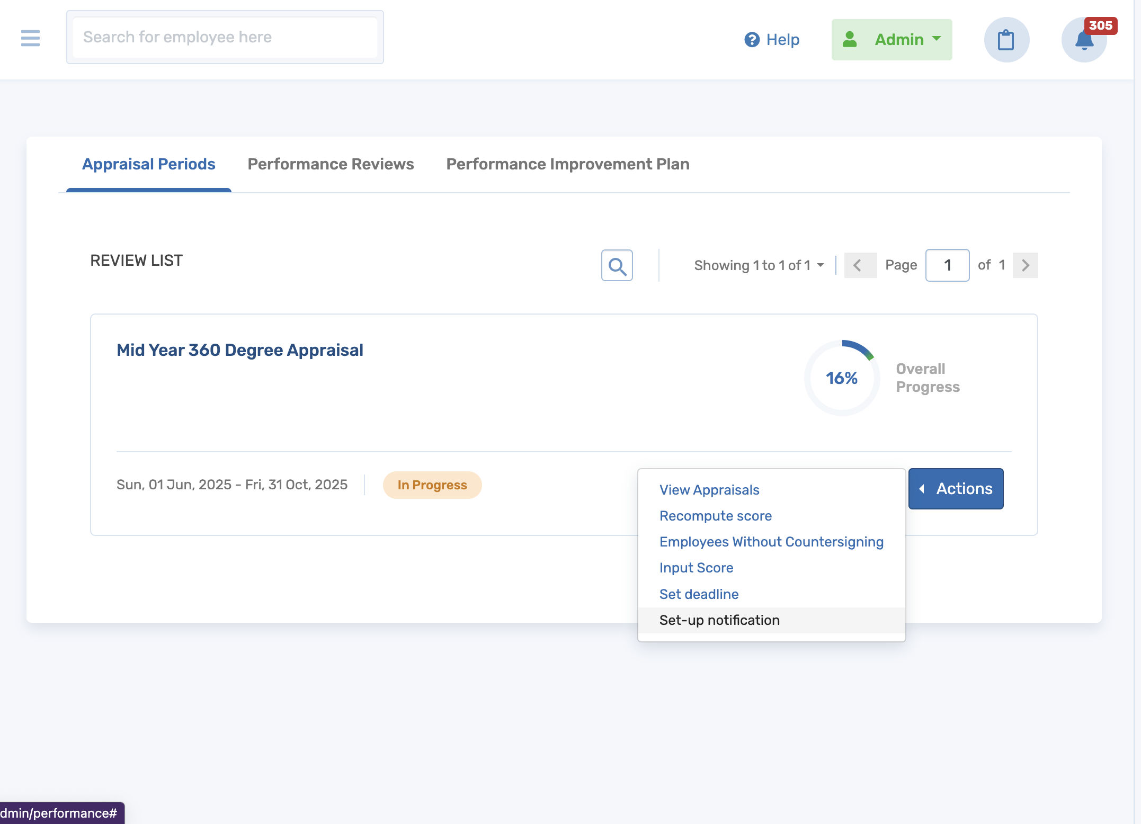The height and width of the screenshot is (824, 1141).
Task: Click the Help question mark icon
Action: pyautogui.click(x=752, y=40)
